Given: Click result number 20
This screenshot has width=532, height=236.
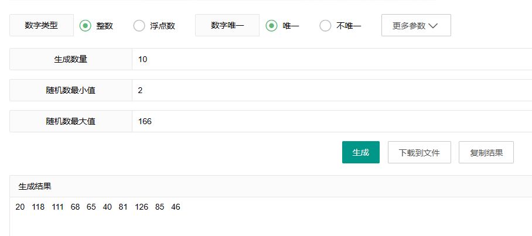Looking at the screenshot, I should click(x=20, y=207).
